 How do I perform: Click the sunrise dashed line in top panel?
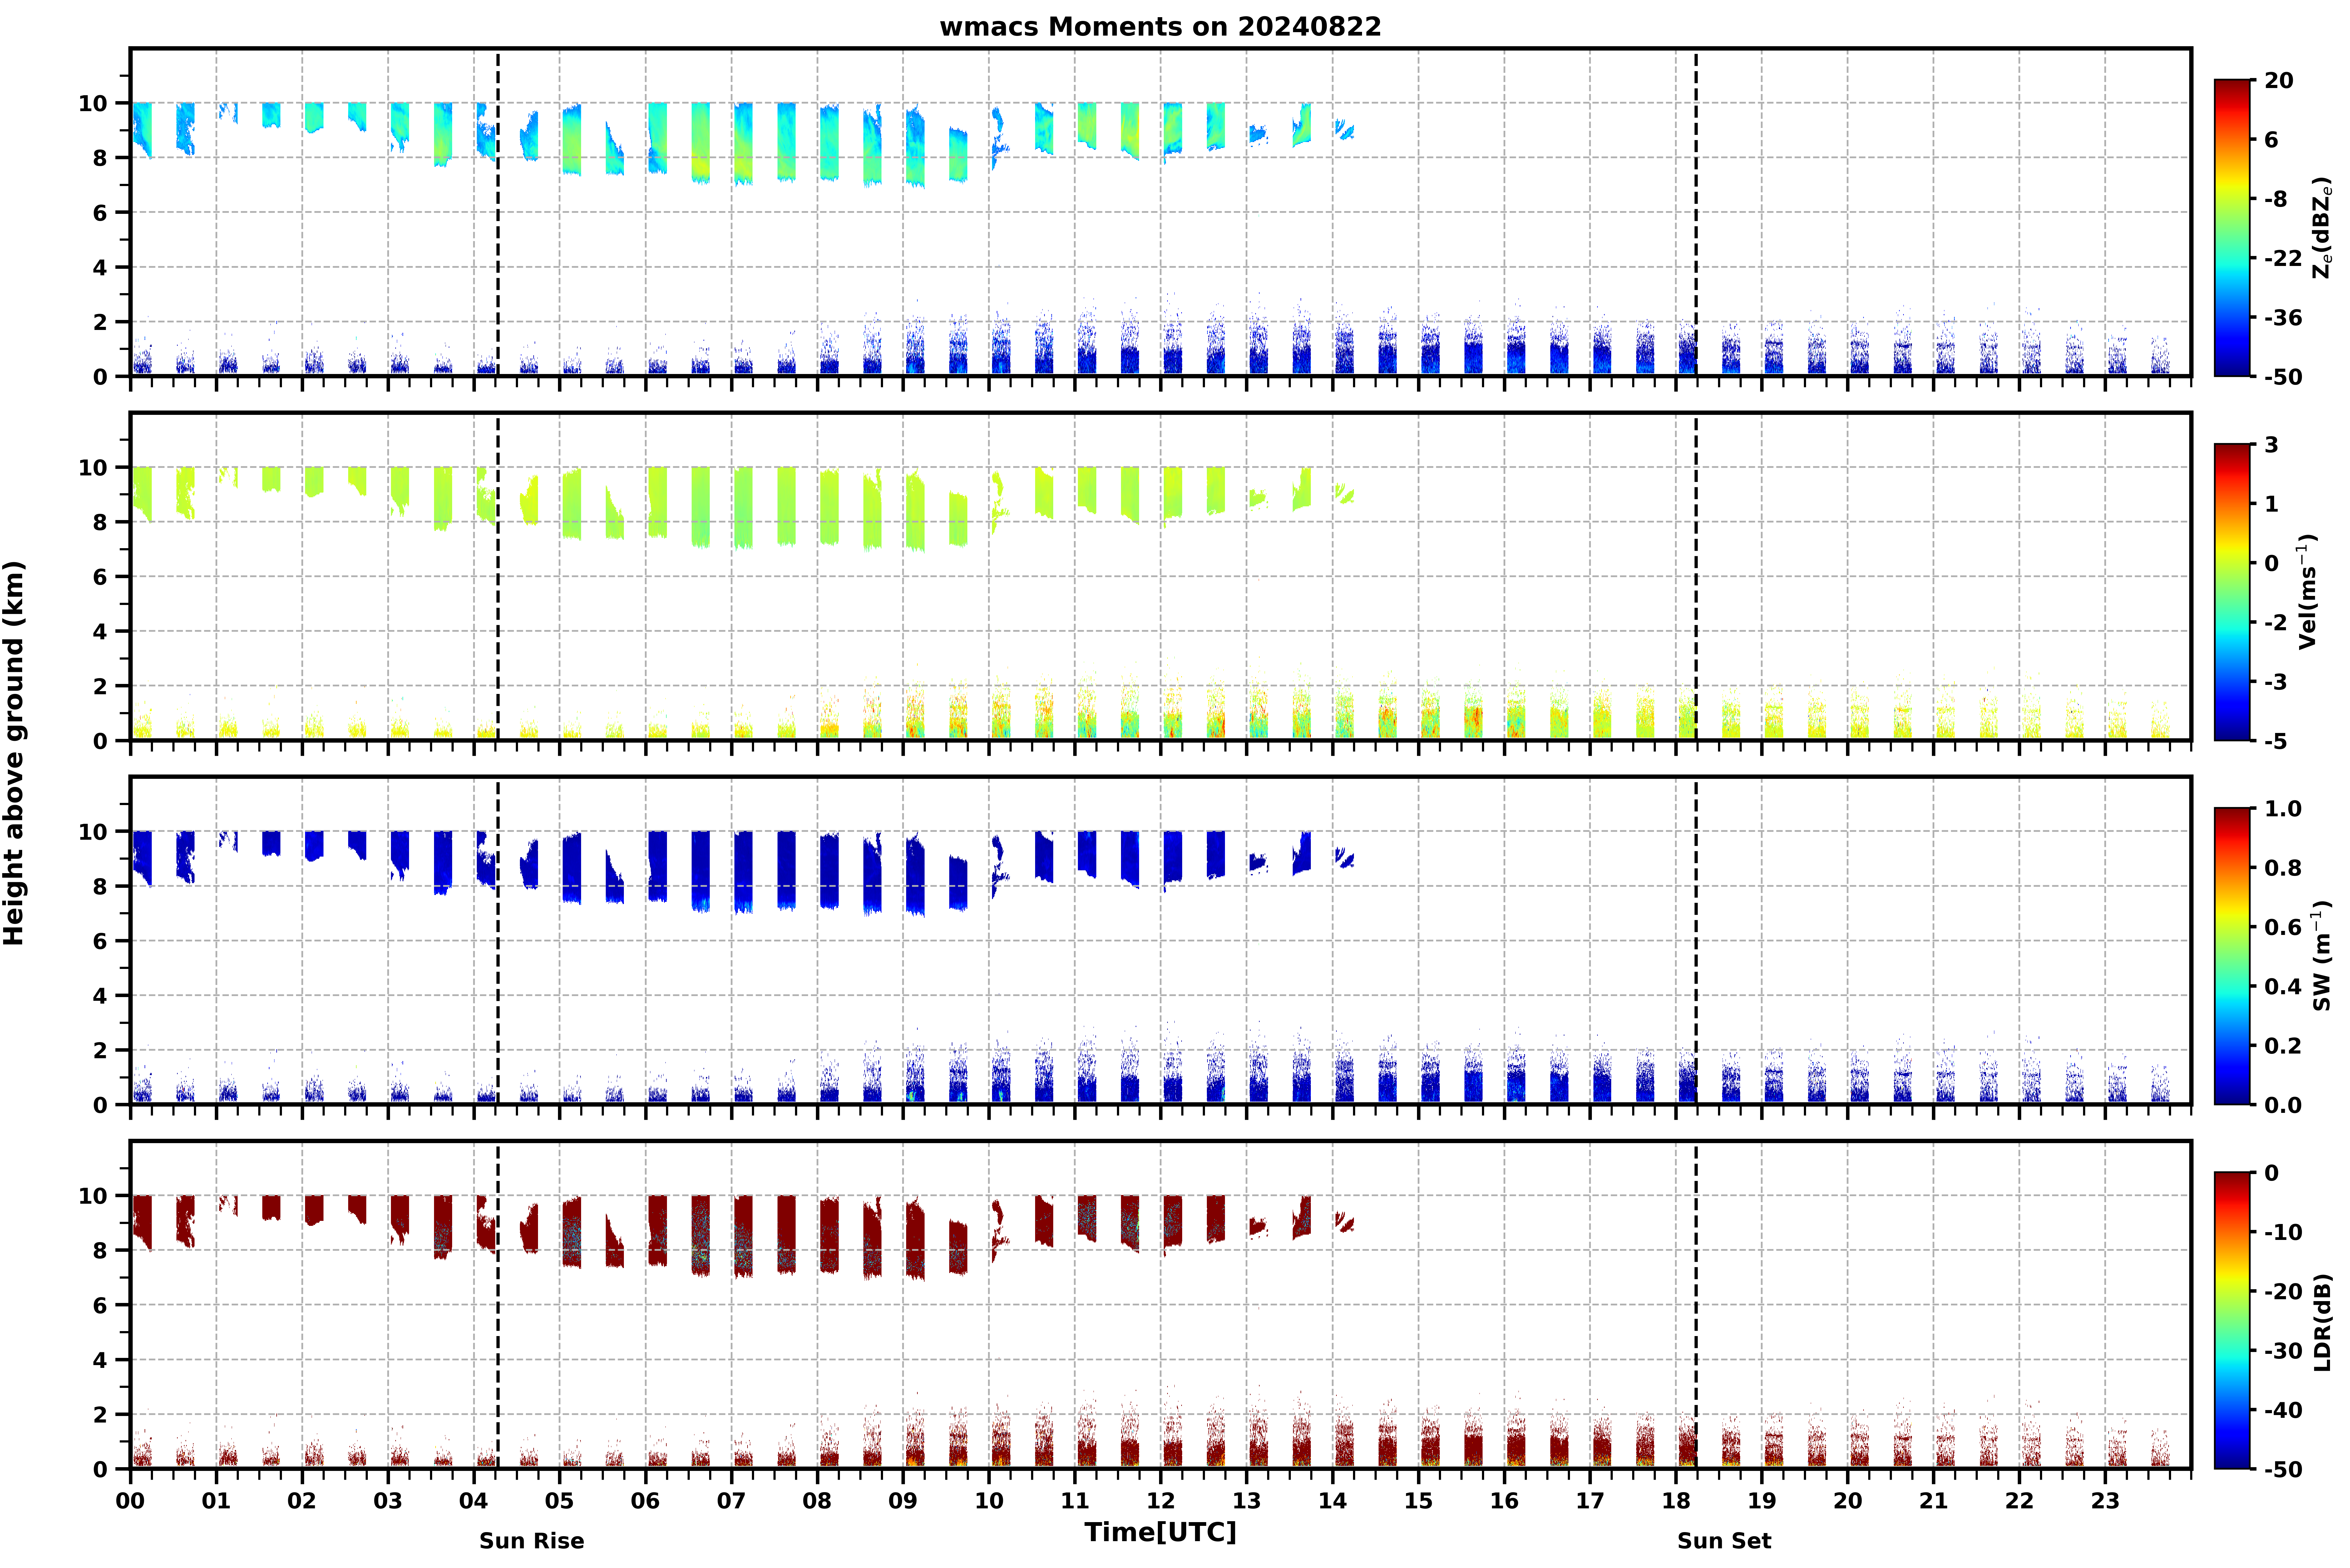(498, 212)
